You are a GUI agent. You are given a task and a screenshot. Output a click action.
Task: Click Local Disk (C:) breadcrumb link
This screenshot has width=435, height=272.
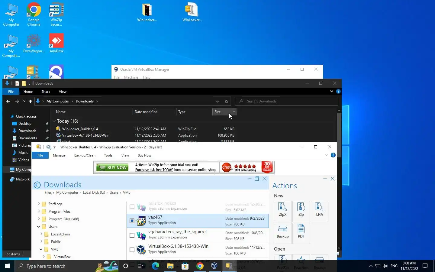click(x=94, y=193)
